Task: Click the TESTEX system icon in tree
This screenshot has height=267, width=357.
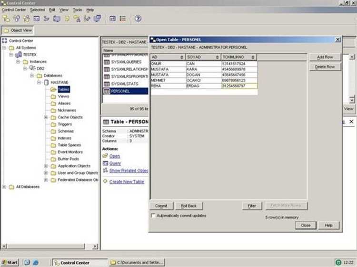Action: coord(19,55)
